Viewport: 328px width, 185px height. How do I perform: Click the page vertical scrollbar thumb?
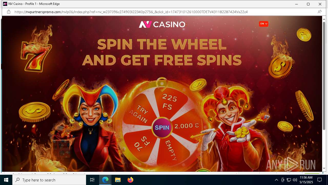coord(324,76)
